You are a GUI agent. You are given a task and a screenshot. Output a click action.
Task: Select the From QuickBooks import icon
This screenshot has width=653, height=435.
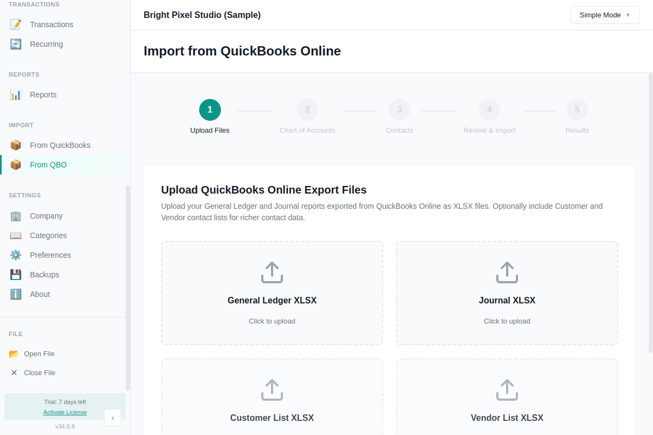(x=15, y=145)
